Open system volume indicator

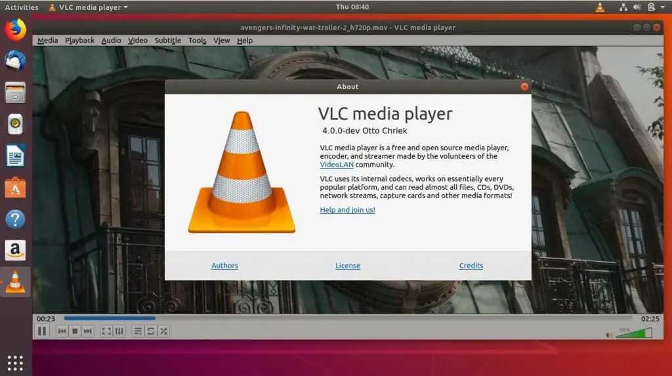(x=637, y=7)
